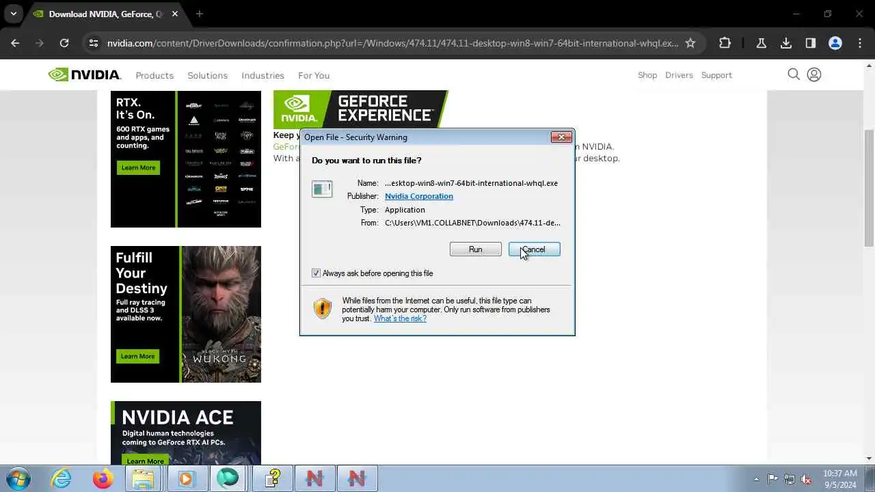
Task: Open the Nvidia Corporation publisher link
Action: coord(419,196)
